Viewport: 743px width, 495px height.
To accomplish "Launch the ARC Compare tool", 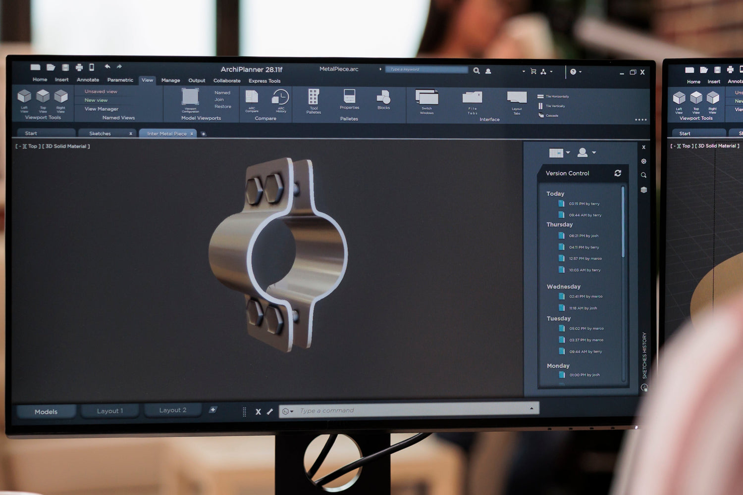I will [x=252, y=97].
